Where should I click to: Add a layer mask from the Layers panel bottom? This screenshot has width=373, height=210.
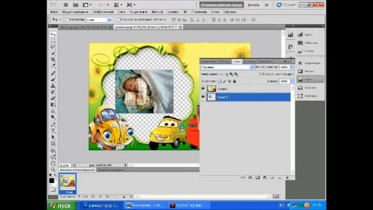258,177
